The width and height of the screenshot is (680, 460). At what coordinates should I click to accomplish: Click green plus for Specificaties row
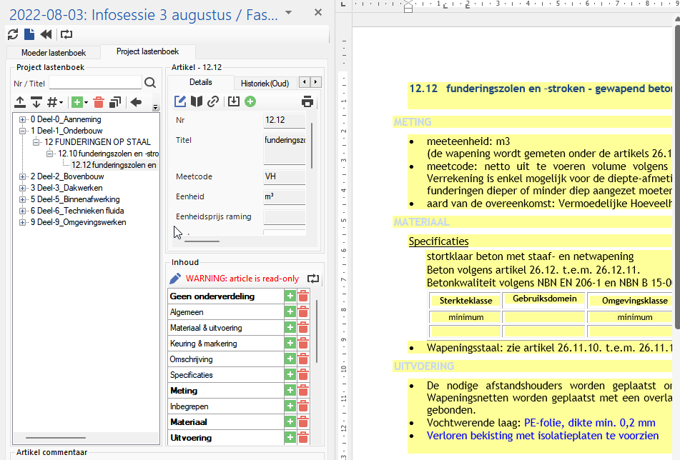[290, 375]
